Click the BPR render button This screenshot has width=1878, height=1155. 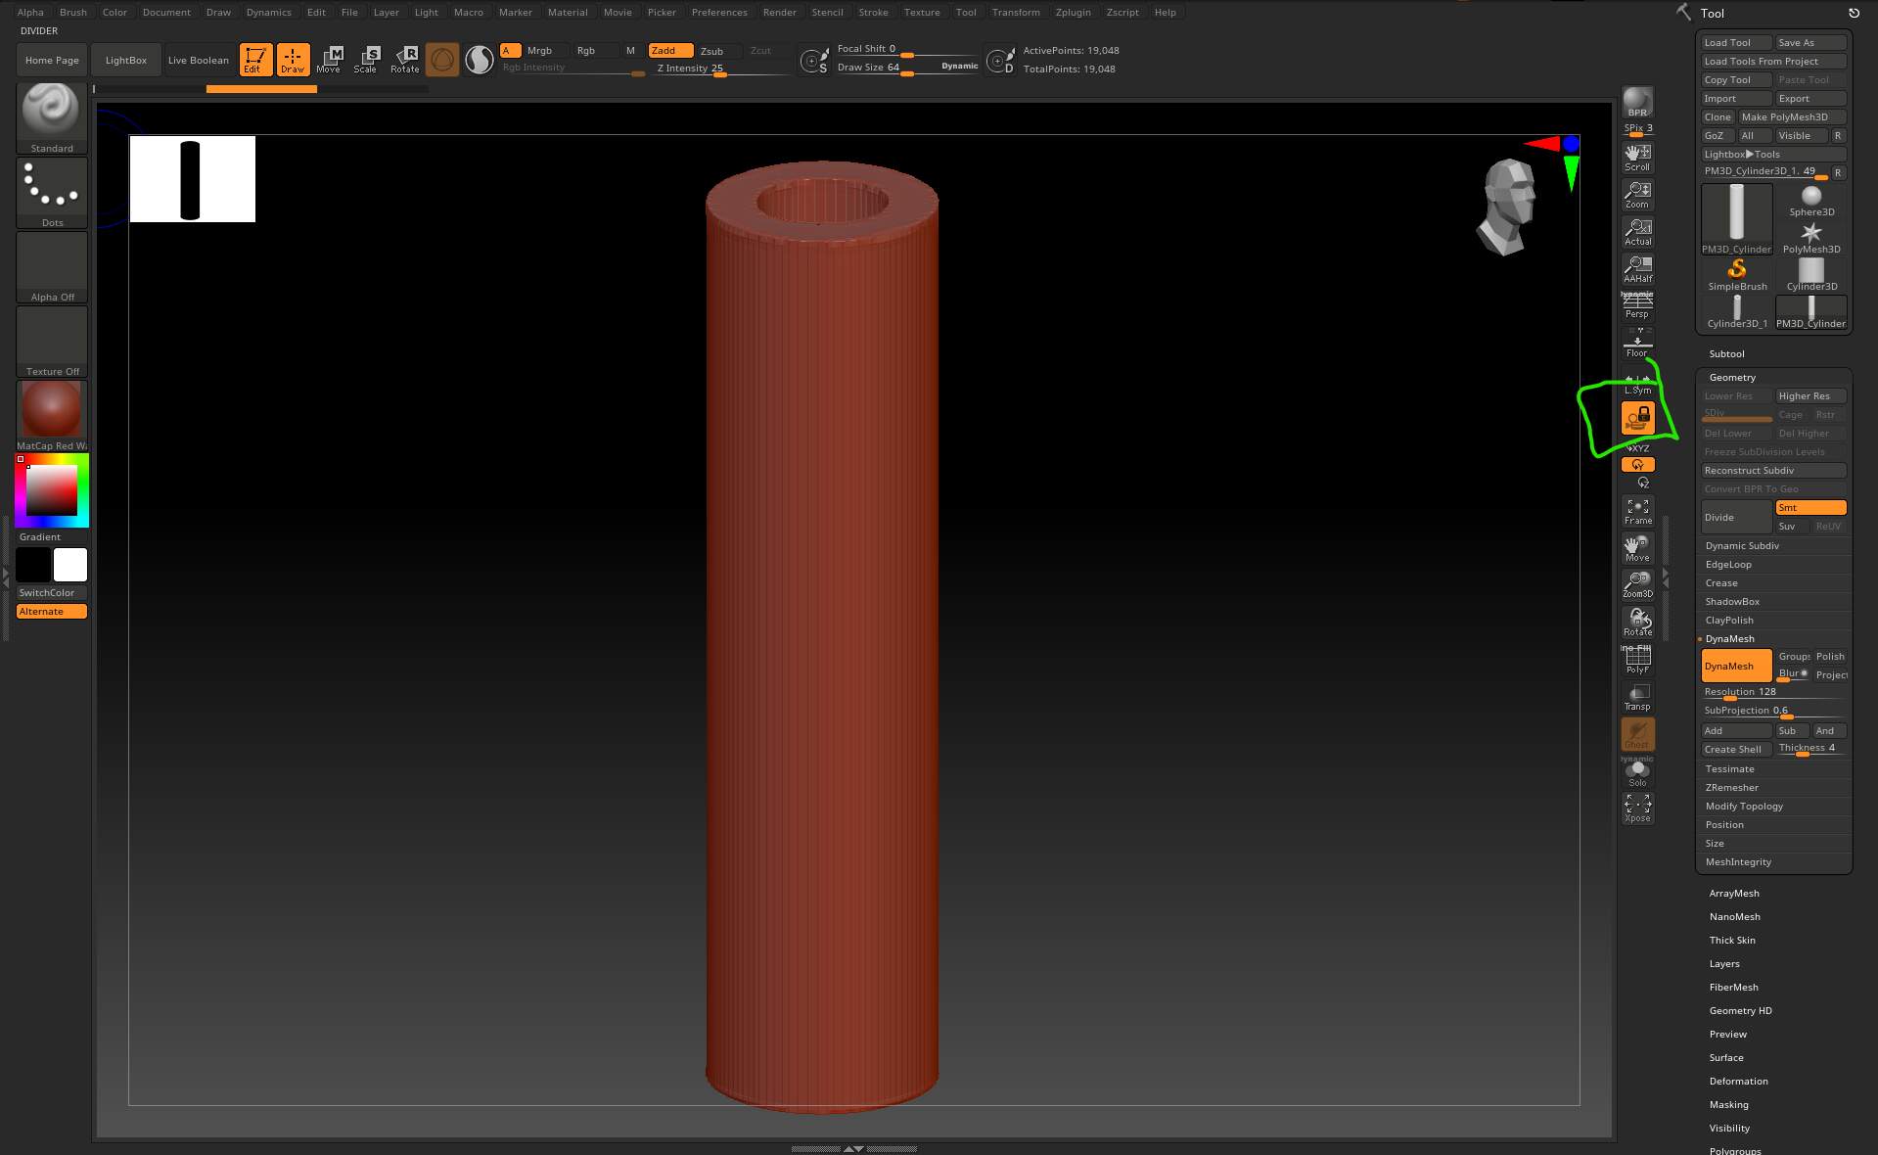(1637, 103)
